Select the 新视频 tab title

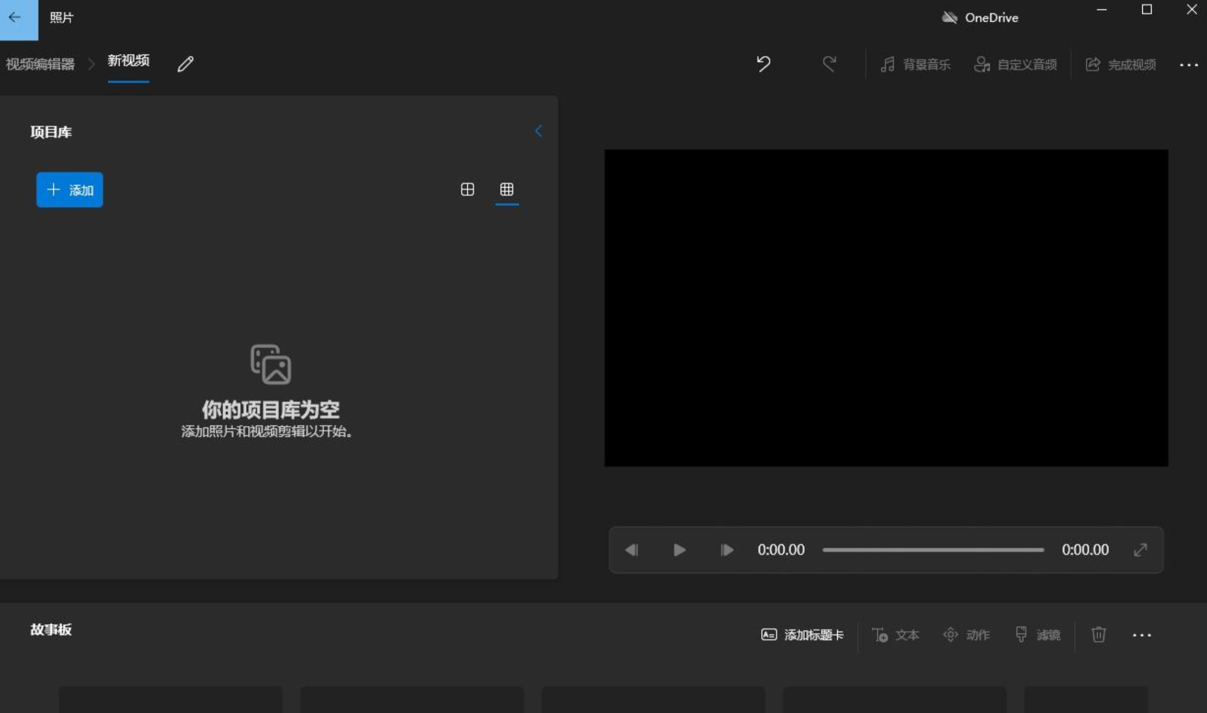point(128,61)
